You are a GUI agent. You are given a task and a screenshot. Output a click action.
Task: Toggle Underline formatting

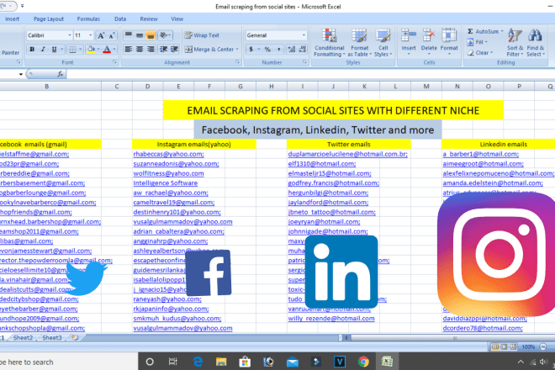(x=54, y=50)
